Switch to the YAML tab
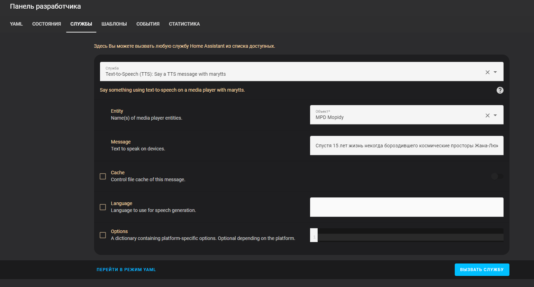Image resolution: width=534 pixels, height=287 pixels. 16,24
